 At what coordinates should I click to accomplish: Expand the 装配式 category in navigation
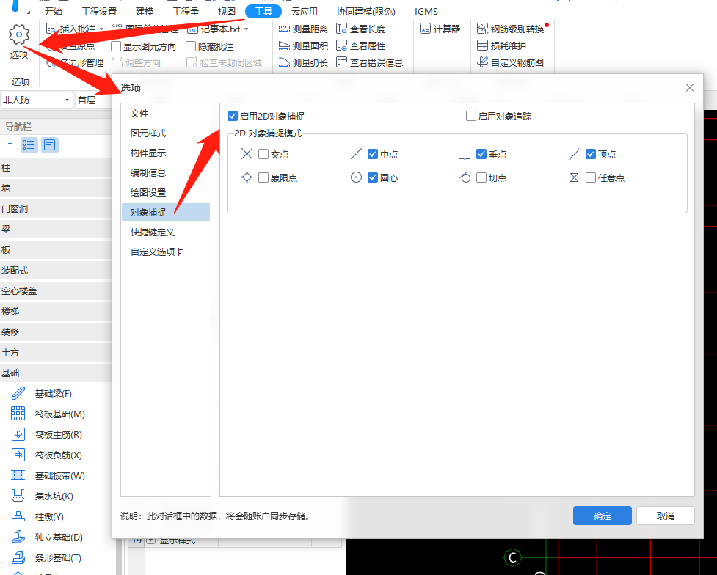pos(56,271)
